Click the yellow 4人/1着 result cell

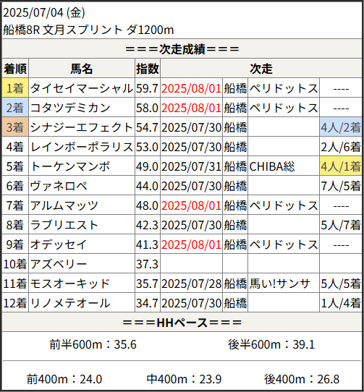coord(341,166)
